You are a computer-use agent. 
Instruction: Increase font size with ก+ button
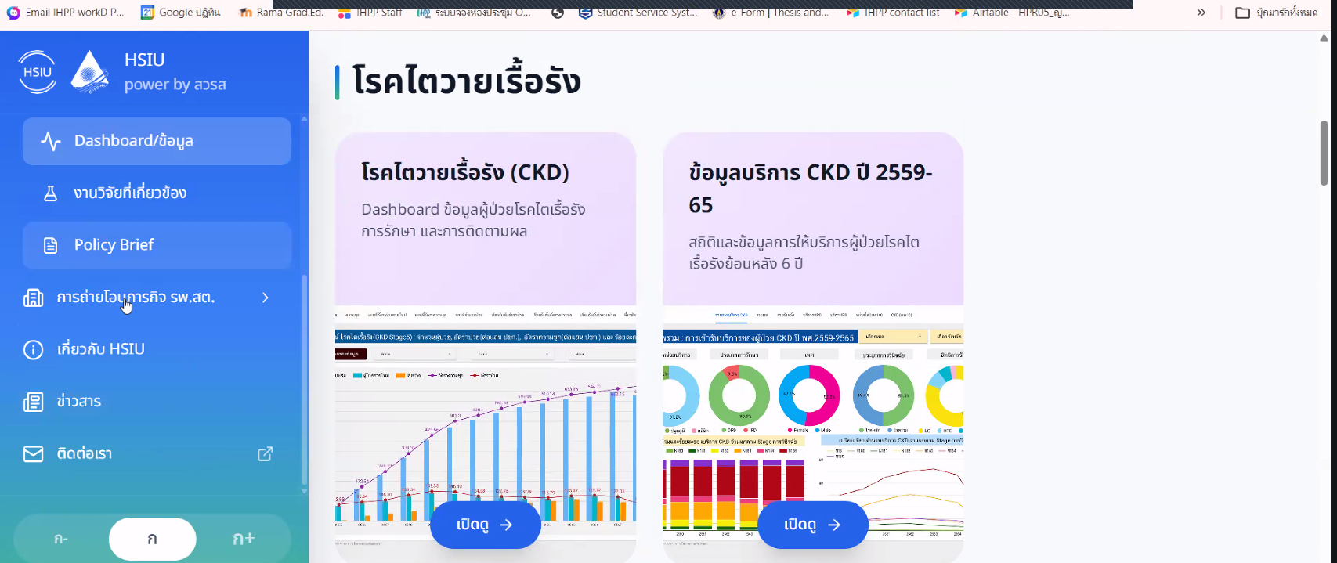[x=244, y=539]
